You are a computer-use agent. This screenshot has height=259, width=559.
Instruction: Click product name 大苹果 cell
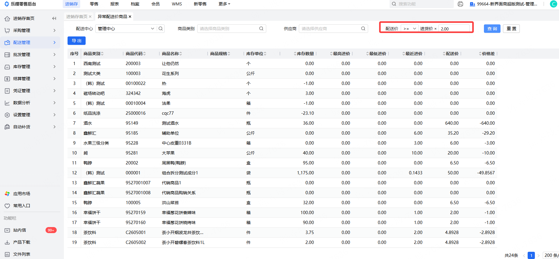[x=168, y=153]
